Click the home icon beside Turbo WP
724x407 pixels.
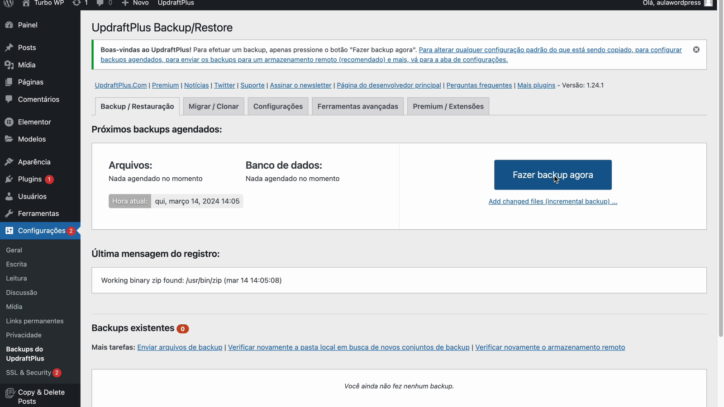coord(26,3)
